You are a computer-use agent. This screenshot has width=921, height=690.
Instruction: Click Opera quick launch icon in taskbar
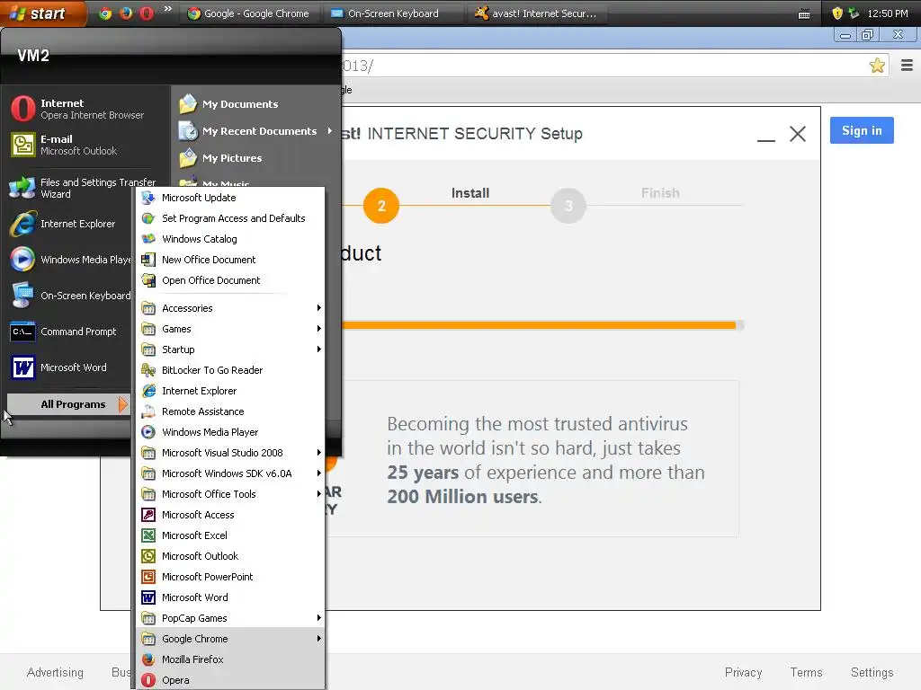coord(147,13)
